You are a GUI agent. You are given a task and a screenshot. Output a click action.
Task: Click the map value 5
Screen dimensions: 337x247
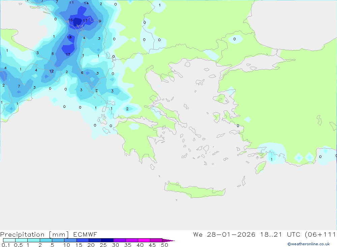tap(53, 54)
